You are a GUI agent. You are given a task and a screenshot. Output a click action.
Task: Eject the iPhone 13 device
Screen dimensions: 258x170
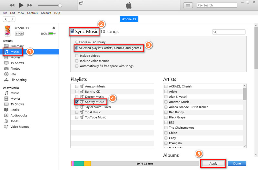(x=54, y=28)
